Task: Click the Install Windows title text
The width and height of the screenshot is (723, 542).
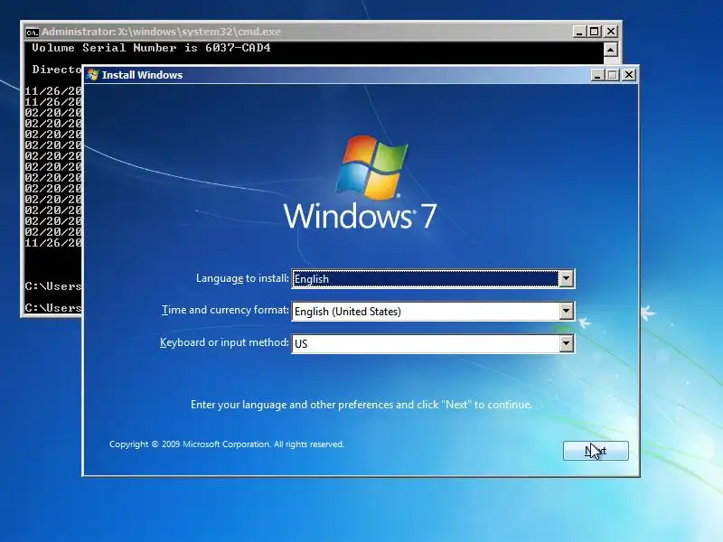Action: click(x=142, y=75)
